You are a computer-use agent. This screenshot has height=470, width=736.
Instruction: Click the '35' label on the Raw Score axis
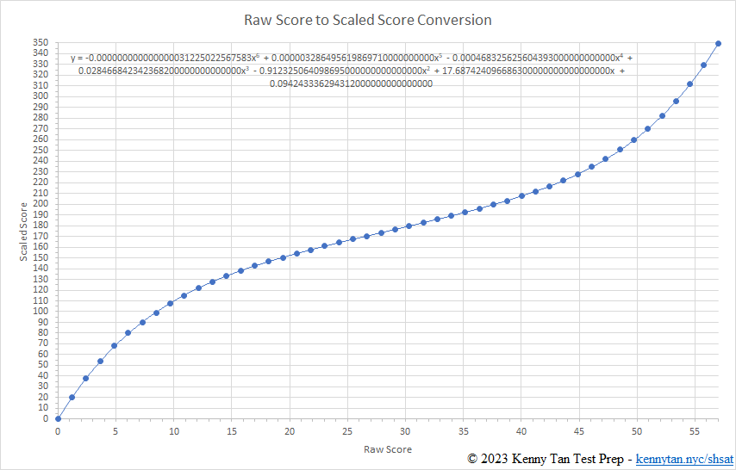(x=464, y=431)
